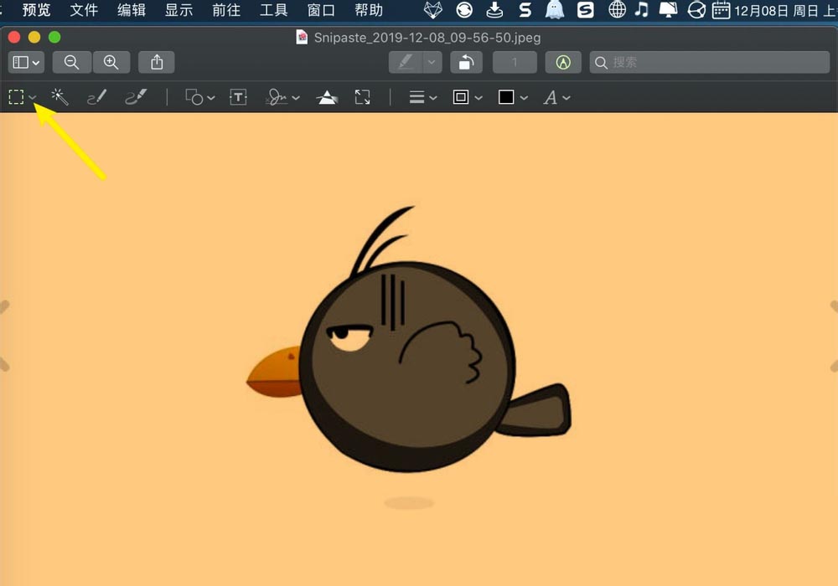Click the ghost menu bar icon
838x586 pixels.
pyautogui.click(x=555, y=9)
